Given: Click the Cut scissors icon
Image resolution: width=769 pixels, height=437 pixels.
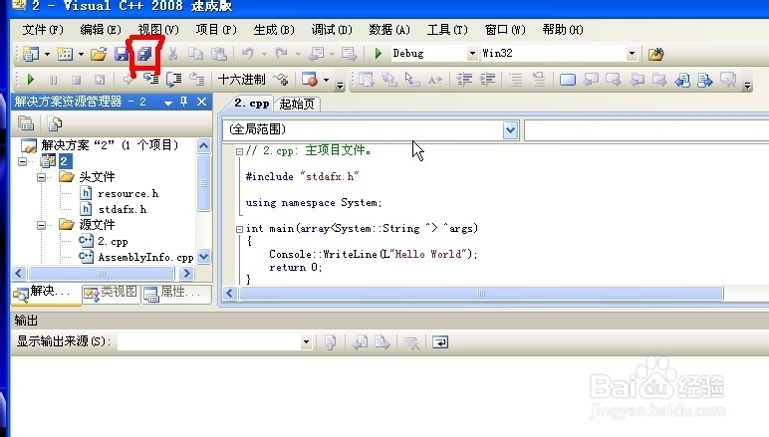Looking at the screenshot, I should click(x=172, y=54).
